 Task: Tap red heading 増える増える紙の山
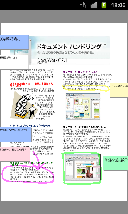[x=31, y=85]
